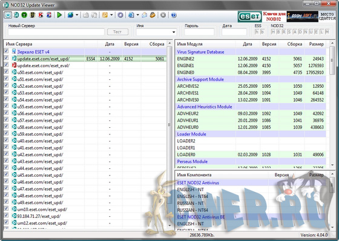Click the red Kaspersky K icon
The width and height of the screenshot is (339, 241).
(x=41, y=15)
